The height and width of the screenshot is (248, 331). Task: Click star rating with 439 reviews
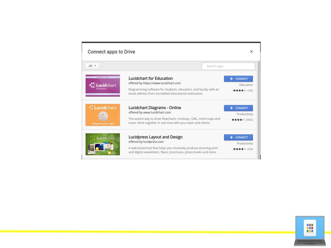coord(243,149)
